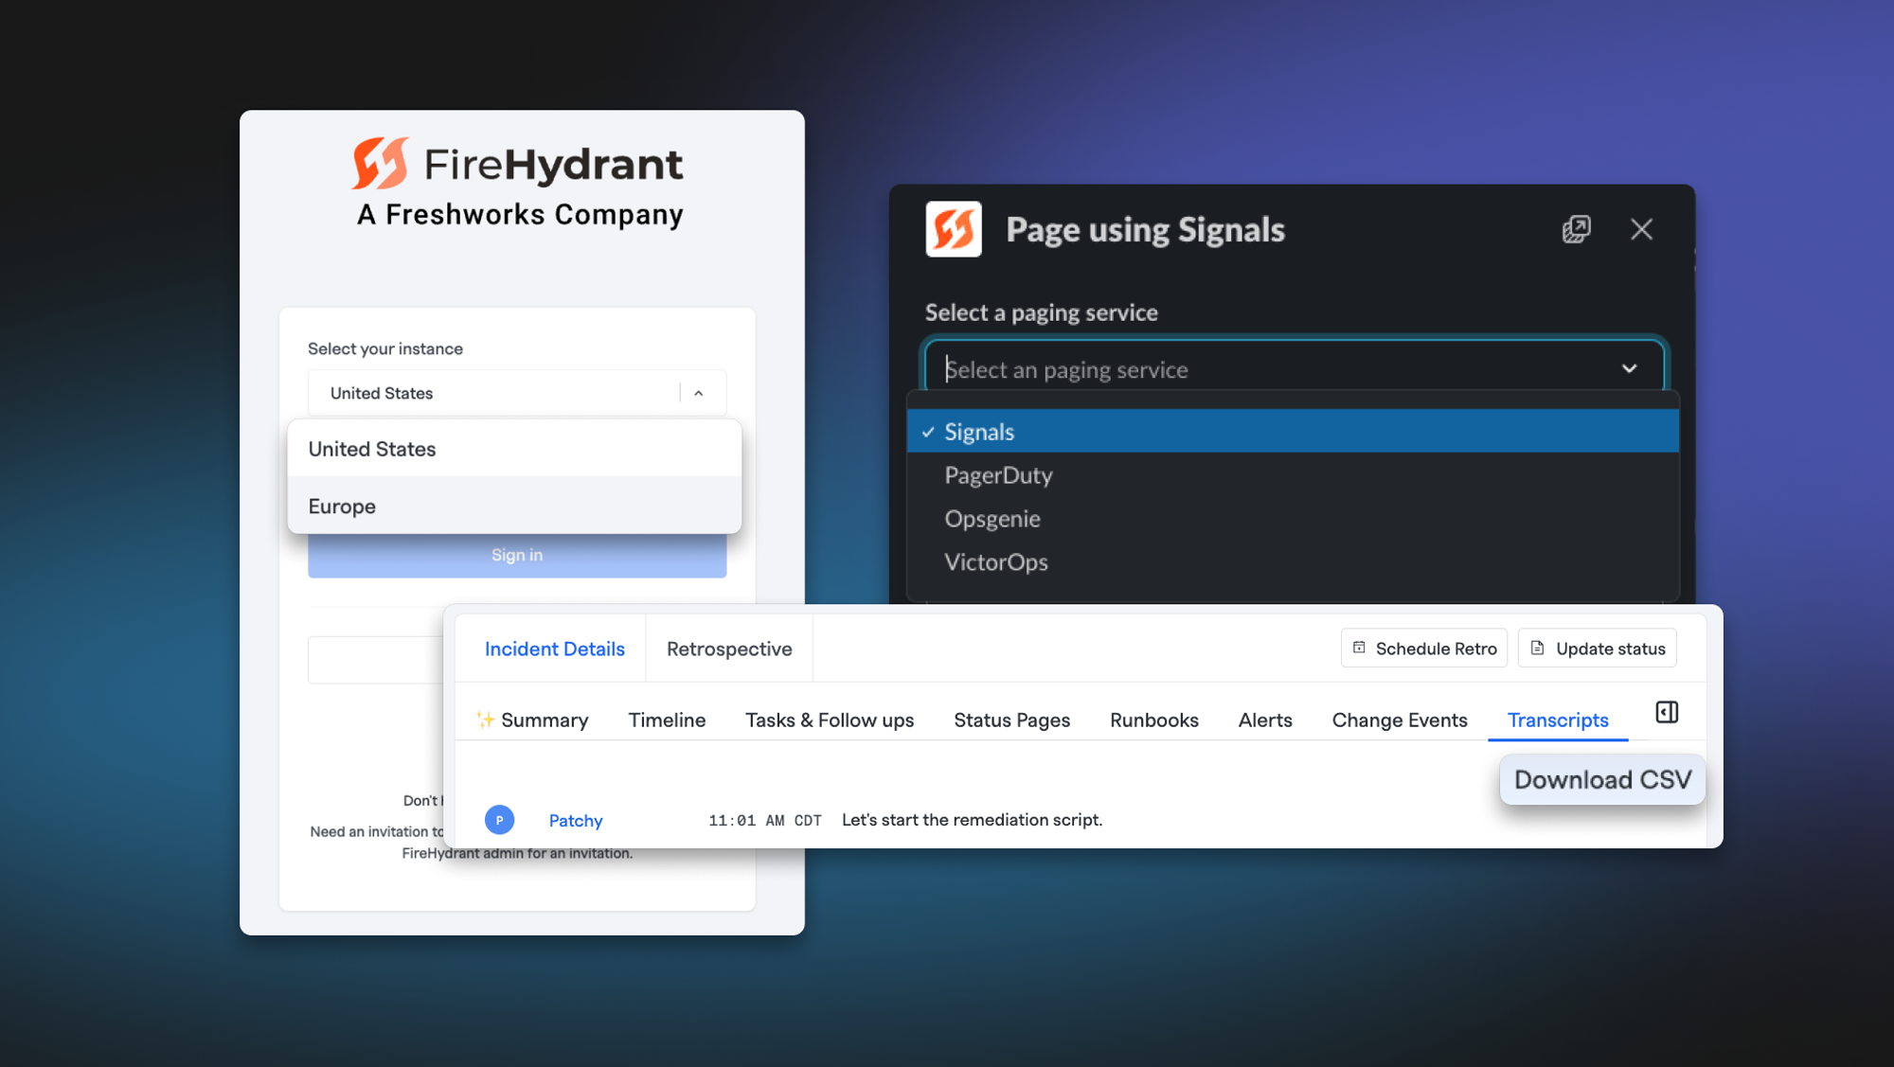
Task: Open Tasks & Follow ups tab
Action: [830, 720]
